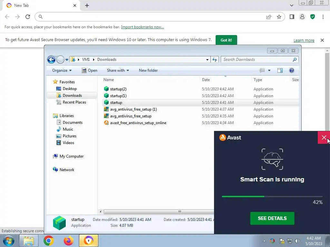Viewport: 330px width, 247px height.
Task: Toggle the browser side panel icon
Action: [x=292, y=17]
